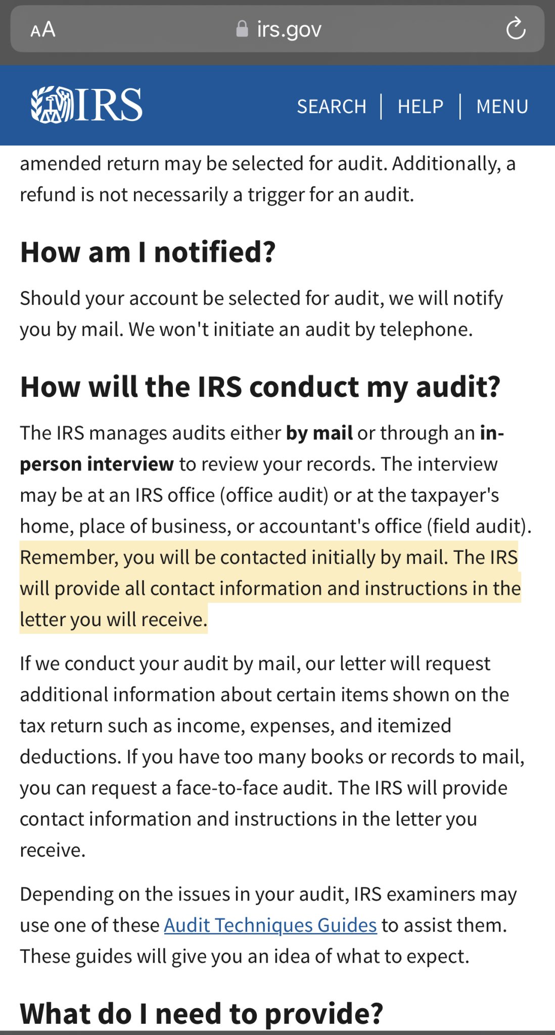555x1035 pixels.
Task: Tap the "amended return may be selected" text
Action: (267, 164)
